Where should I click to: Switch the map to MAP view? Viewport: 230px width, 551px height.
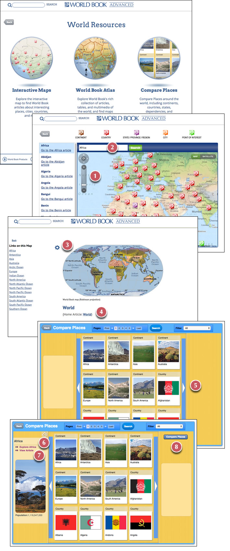tap(195, 156)
